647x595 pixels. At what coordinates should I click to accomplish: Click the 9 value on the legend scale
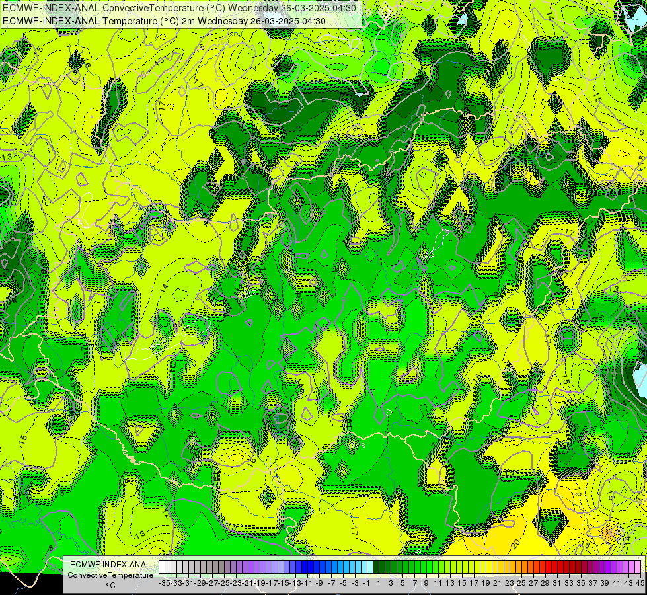point(426,583)
